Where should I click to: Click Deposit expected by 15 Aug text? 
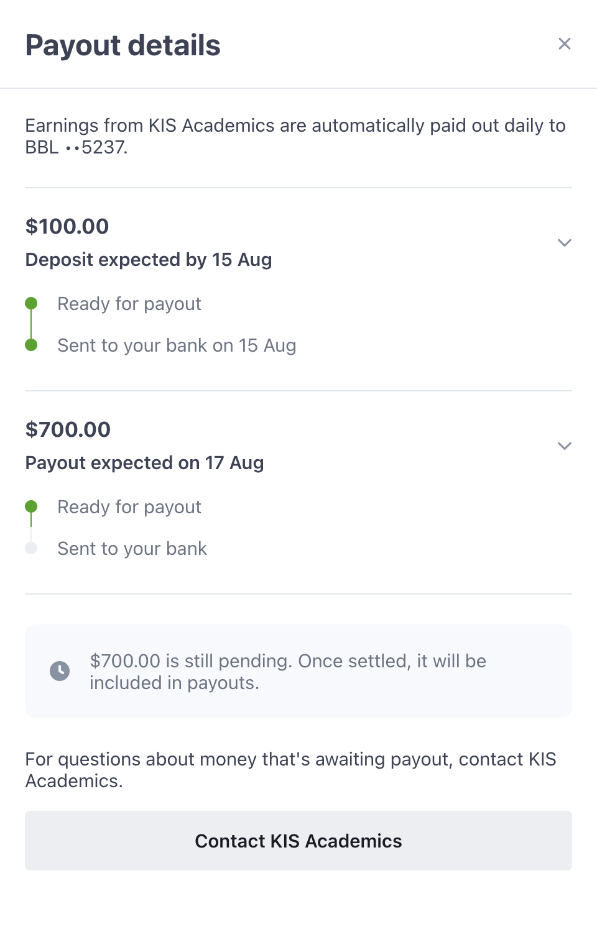click(149, 260)
